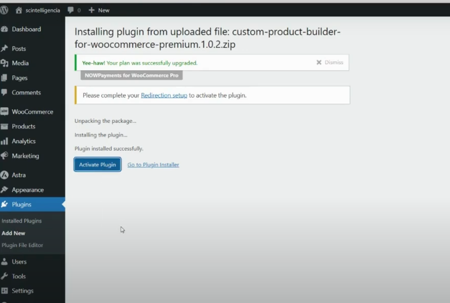Viewport: 450px width, 303px height.
Task: Click the Analytics bar chart icon
Action: [x=4, y=141]
